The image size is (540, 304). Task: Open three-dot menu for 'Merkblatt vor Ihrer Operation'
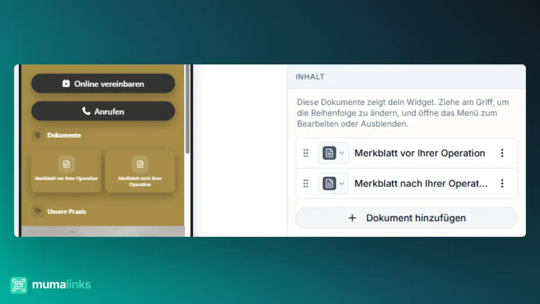point(502,153)
